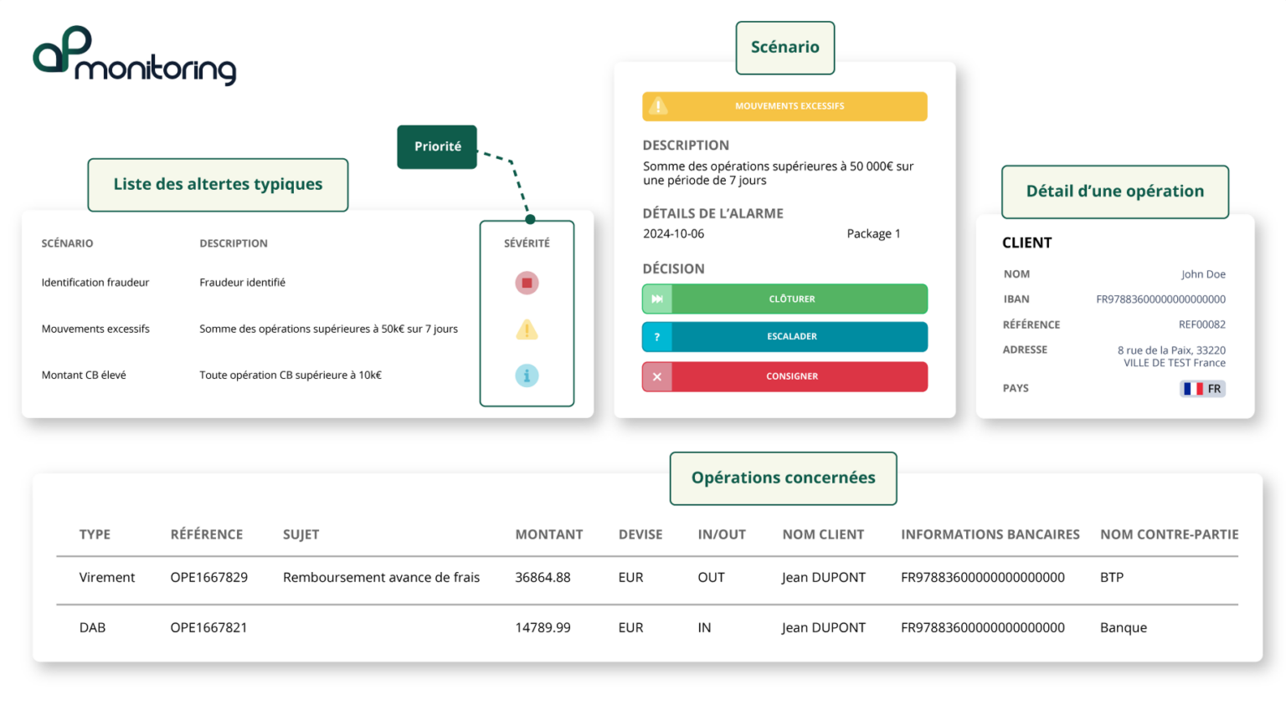Click the fast-forward icon on Clôturer
Image resolution: width=1286 pixels, height=710 pixels.
point(658,299)
